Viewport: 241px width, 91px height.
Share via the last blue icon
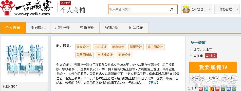tap(234, 88)
